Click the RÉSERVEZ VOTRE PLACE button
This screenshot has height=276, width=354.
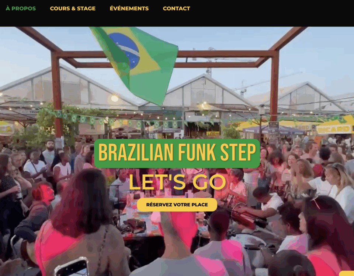pos(177,205)
